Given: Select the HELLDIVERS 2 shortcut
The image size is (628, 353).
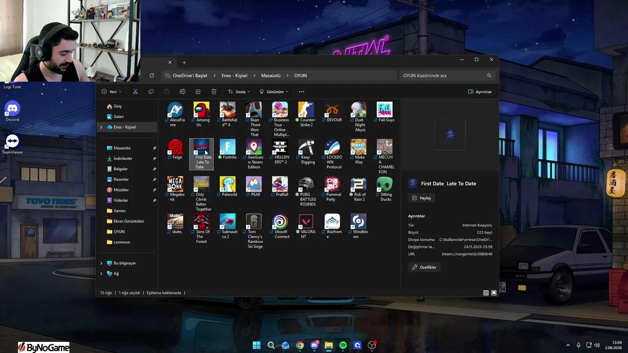Looking at the screenshot, I should [x=280, y=152].
